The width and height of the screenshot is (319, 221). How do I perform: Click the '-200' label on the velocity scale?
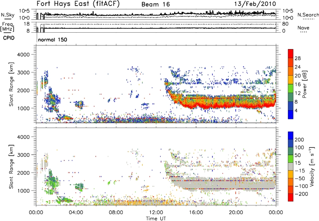(301, 194)
